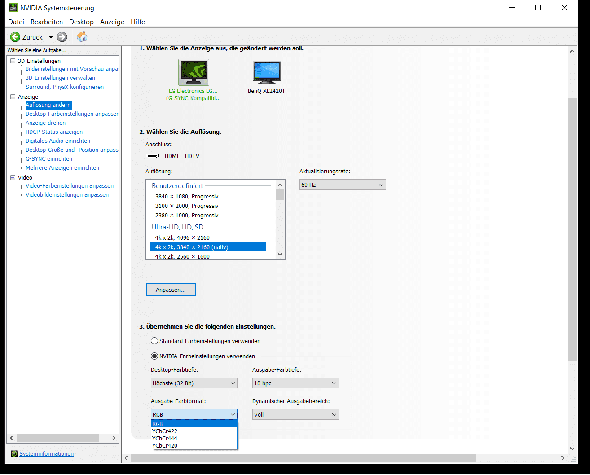Click the Anpassen... button

click(x=171, y=290)
